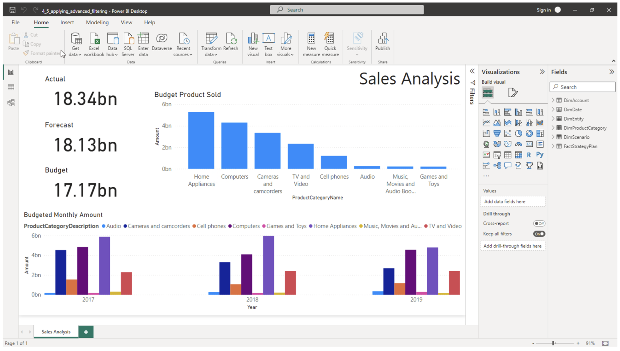
Task: Insert a Text box
Action: pyautogui.click(x=268, y=45)
